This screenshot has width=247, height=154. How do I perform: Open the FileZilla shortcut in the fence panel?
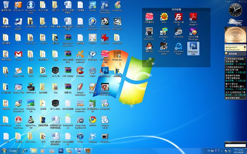[x=179, y=19]
